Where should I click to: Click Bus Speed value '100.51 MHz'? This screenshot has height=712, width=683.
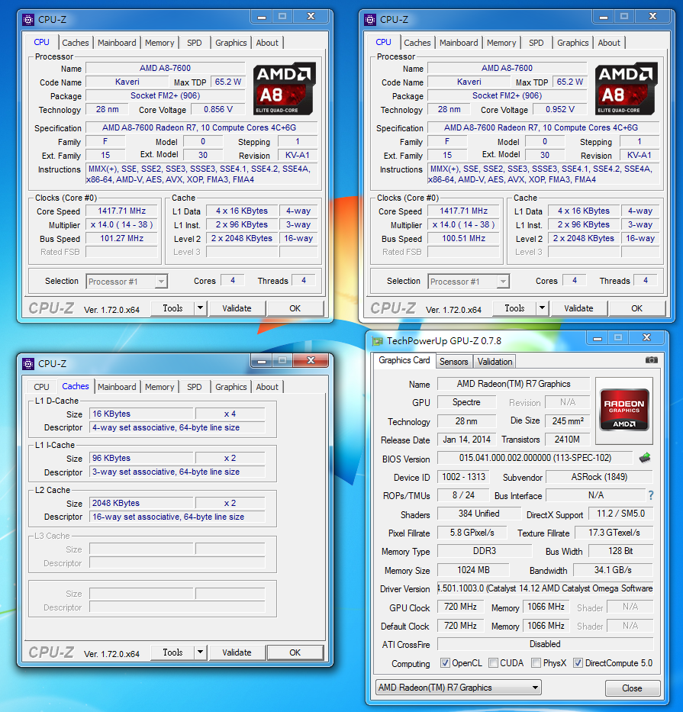464,238
